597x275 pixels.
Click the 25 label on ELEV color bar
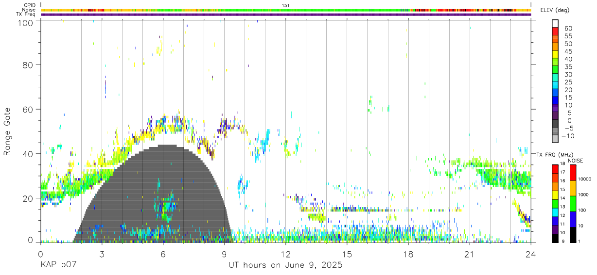click(568, 82)
